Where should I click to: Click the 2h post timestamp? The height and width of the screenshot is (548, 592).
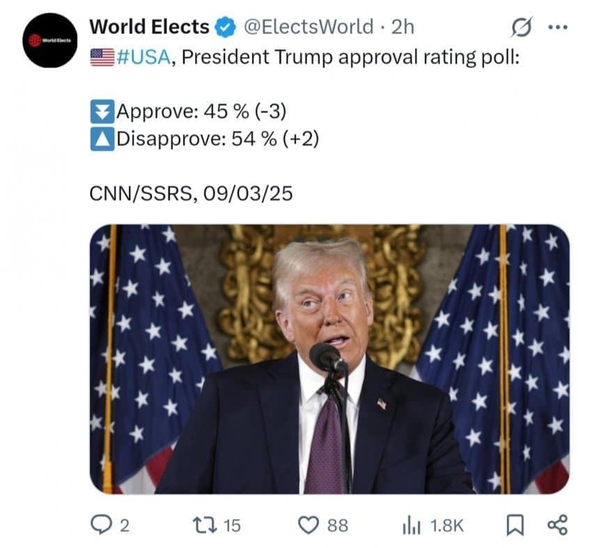click(403, 27)
